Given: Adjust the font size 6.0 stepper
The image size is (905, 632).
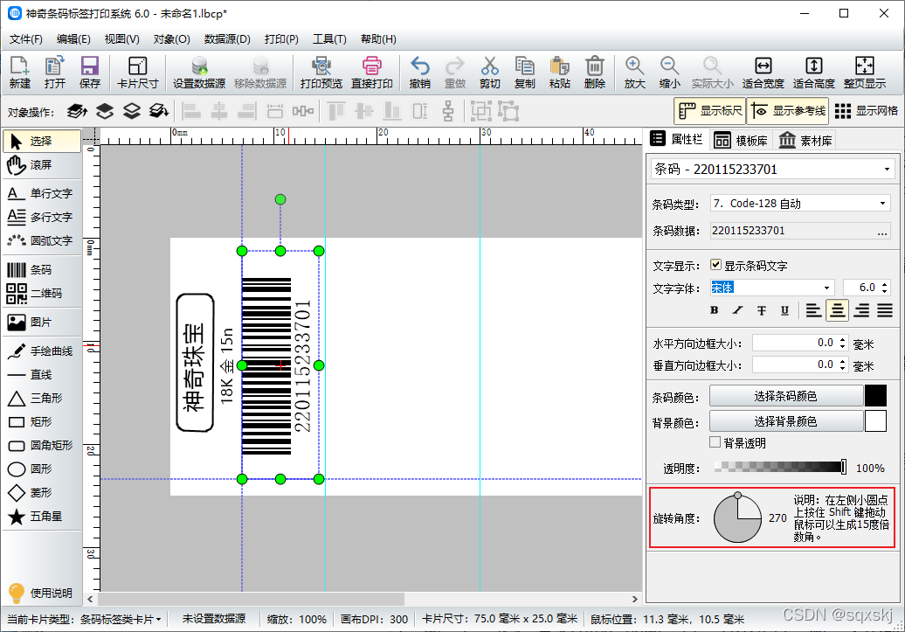Looking at the screenshot, I should (x=886, y=288).
